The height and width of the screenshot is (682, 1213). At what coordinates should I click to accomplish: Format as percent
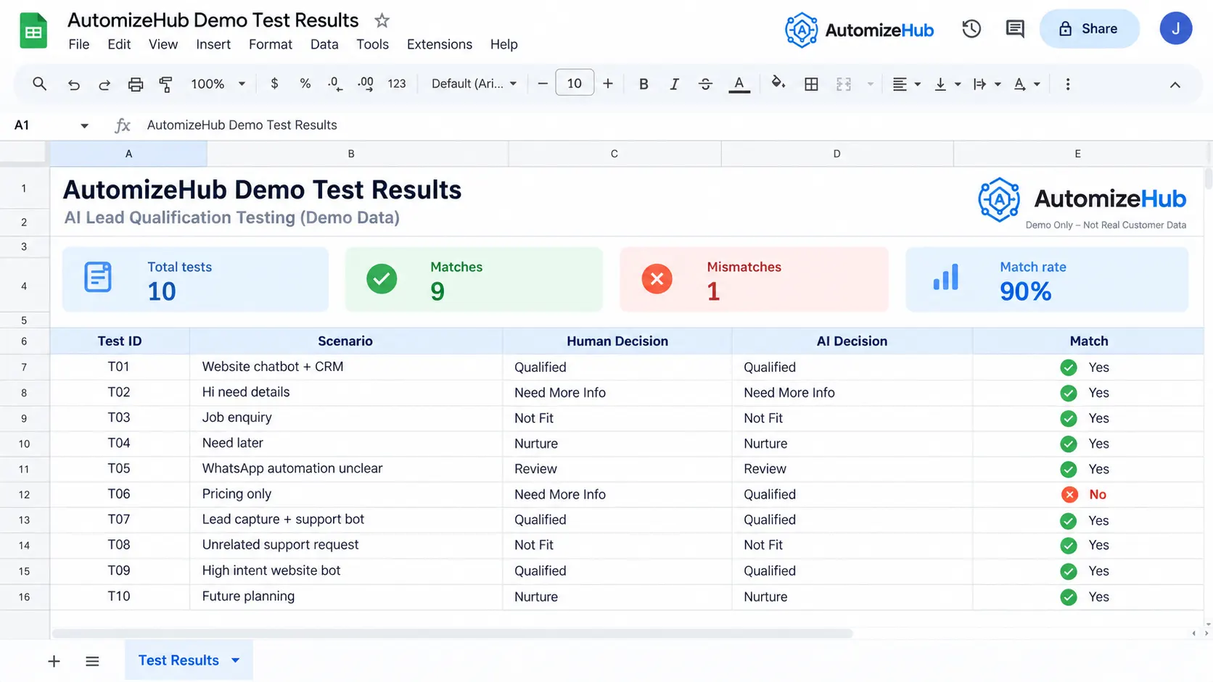(x=305, y=83)
